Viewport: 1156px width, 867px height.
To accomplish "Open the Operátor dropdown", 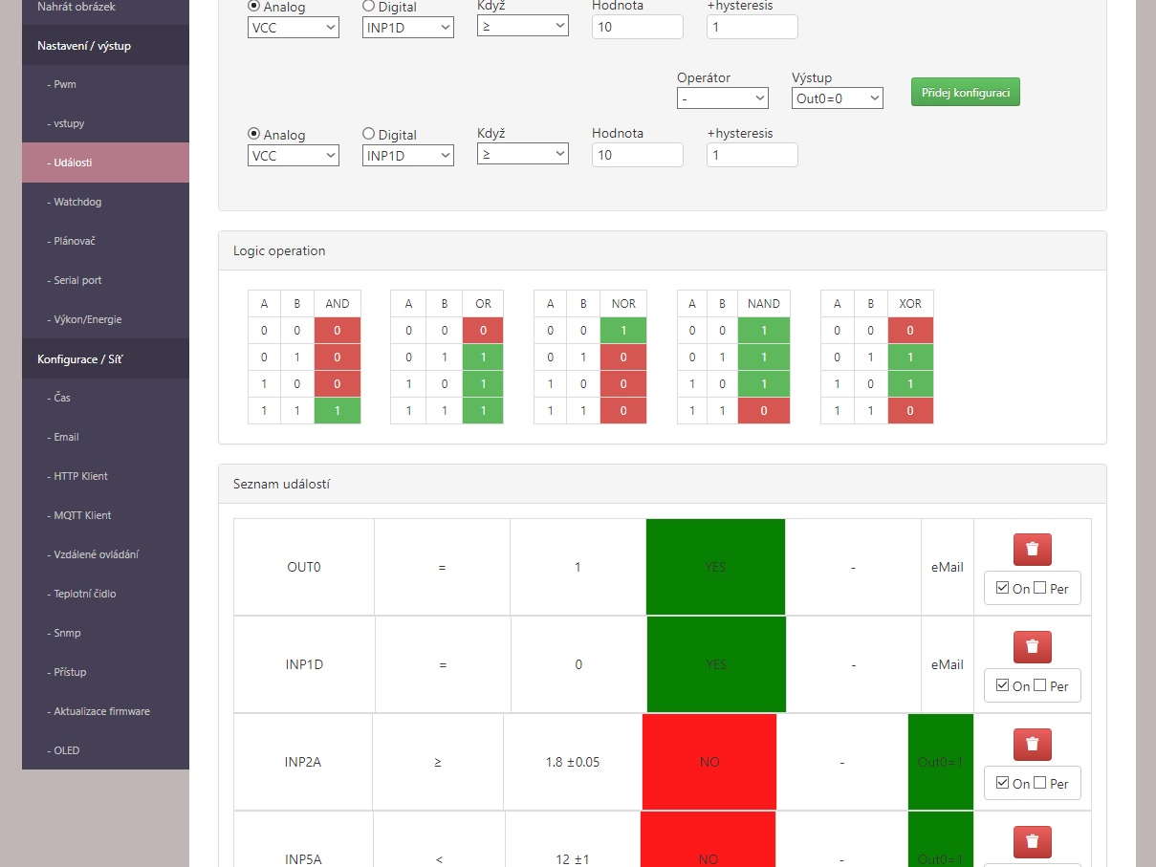I will [x=722, y=98].
